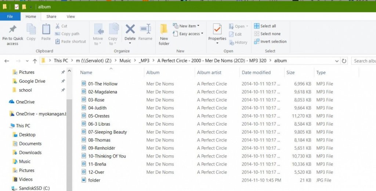This screenshot has height=191, width=376.
Task: Click the Search album field
Action: (x=364, y=61)
